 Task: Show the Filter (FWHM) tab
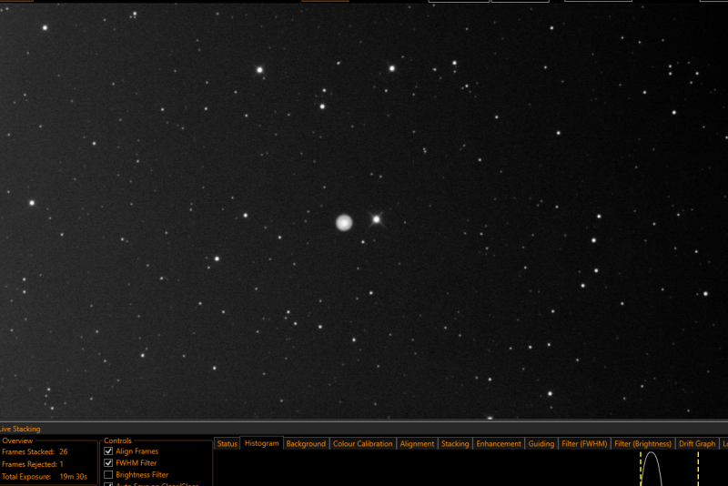pyautogui.click(x=584, y=444)
